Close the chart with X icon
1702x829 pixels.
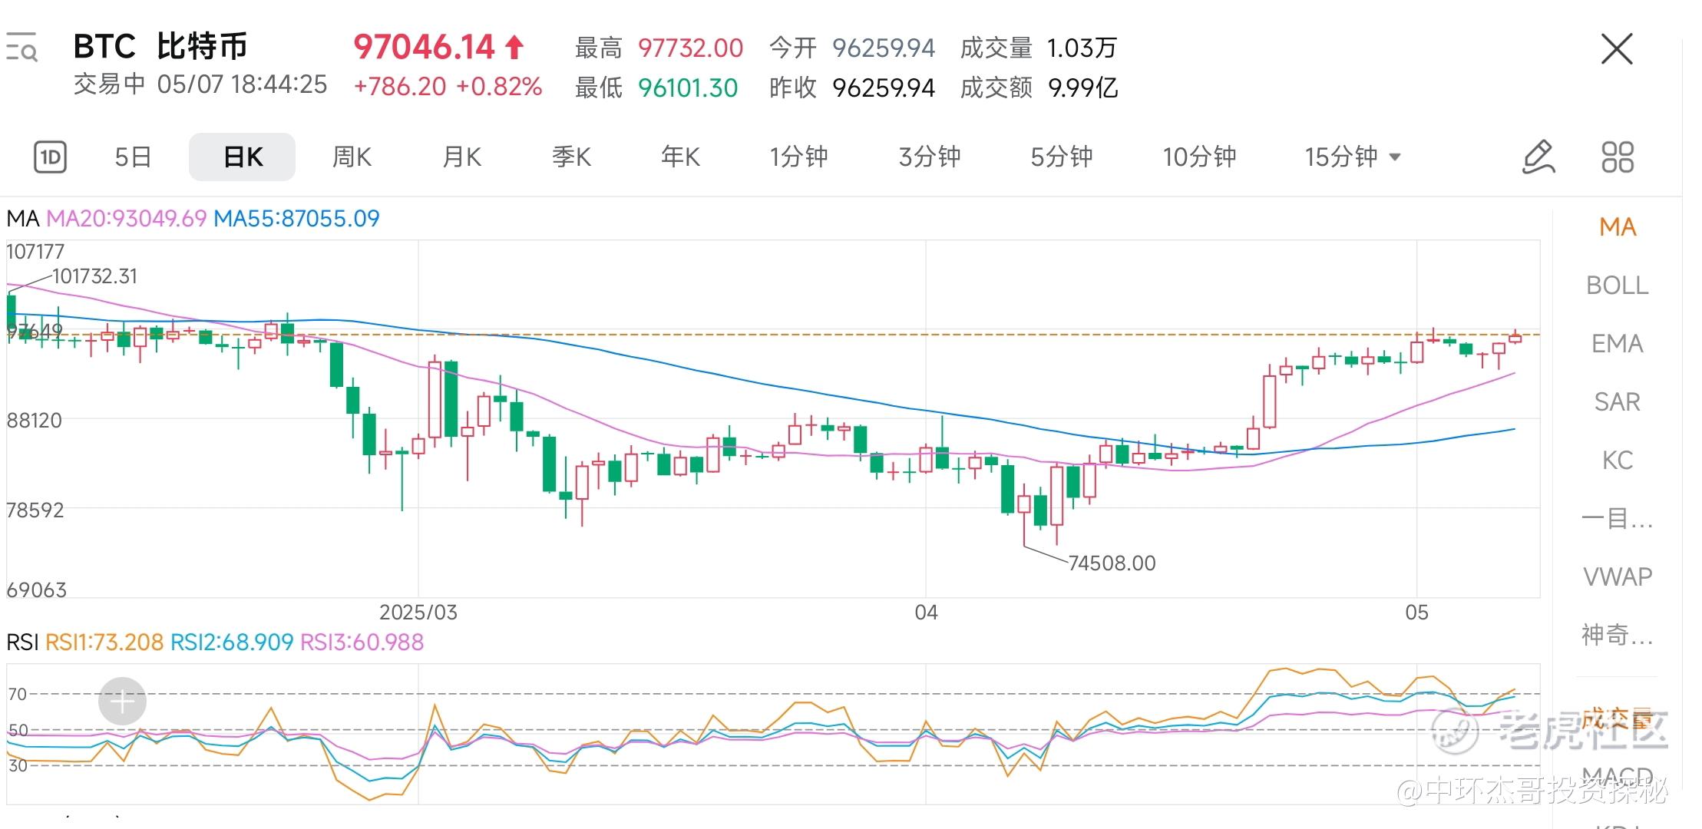pyautogui.click(x=1617, y=50)
